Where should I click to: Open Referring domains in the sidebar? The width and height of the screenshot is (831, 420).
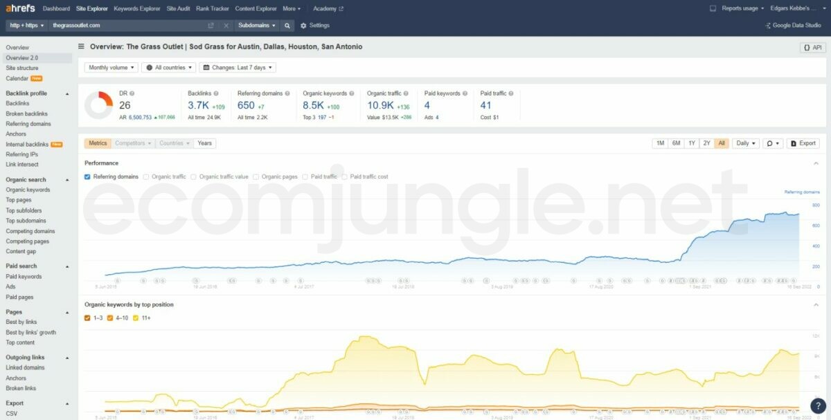pos(28,124)
